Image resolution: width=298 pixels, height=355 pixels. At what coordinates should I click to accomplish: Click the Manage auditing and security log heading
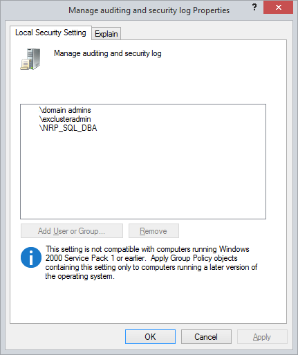[x=108, y=53]
